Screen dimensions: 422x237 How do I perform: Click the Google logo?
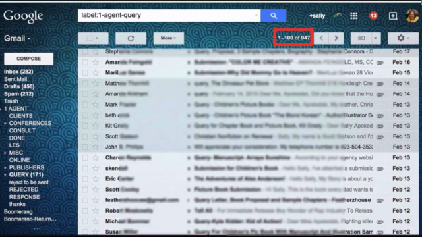23,16
